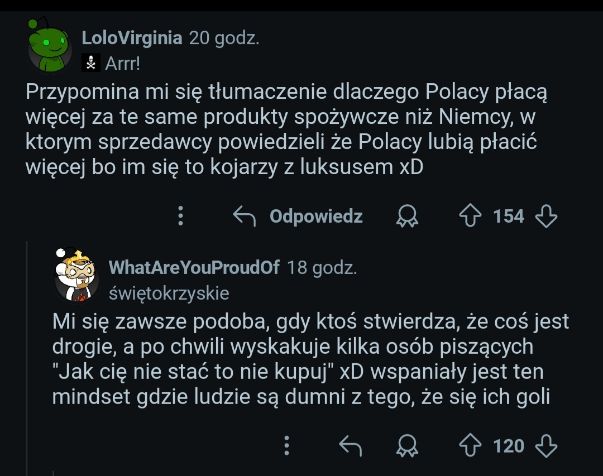
Task: Tap LoloVirginia's green Snoo avatar
Action: [x=49, y=46]
